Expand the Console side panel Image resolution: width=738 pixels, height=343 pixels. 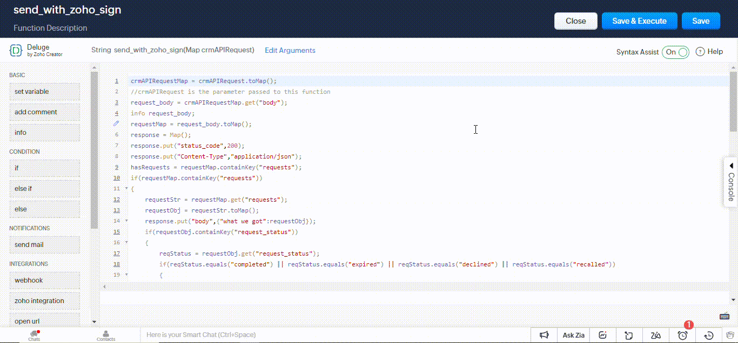(x=731, y=182)
